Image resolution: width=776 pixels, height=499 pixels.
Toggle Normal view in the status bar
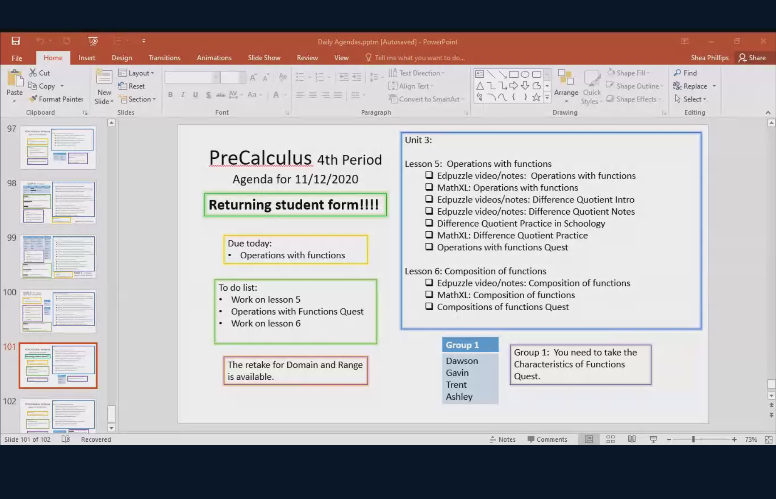click(x=589, y=440)
